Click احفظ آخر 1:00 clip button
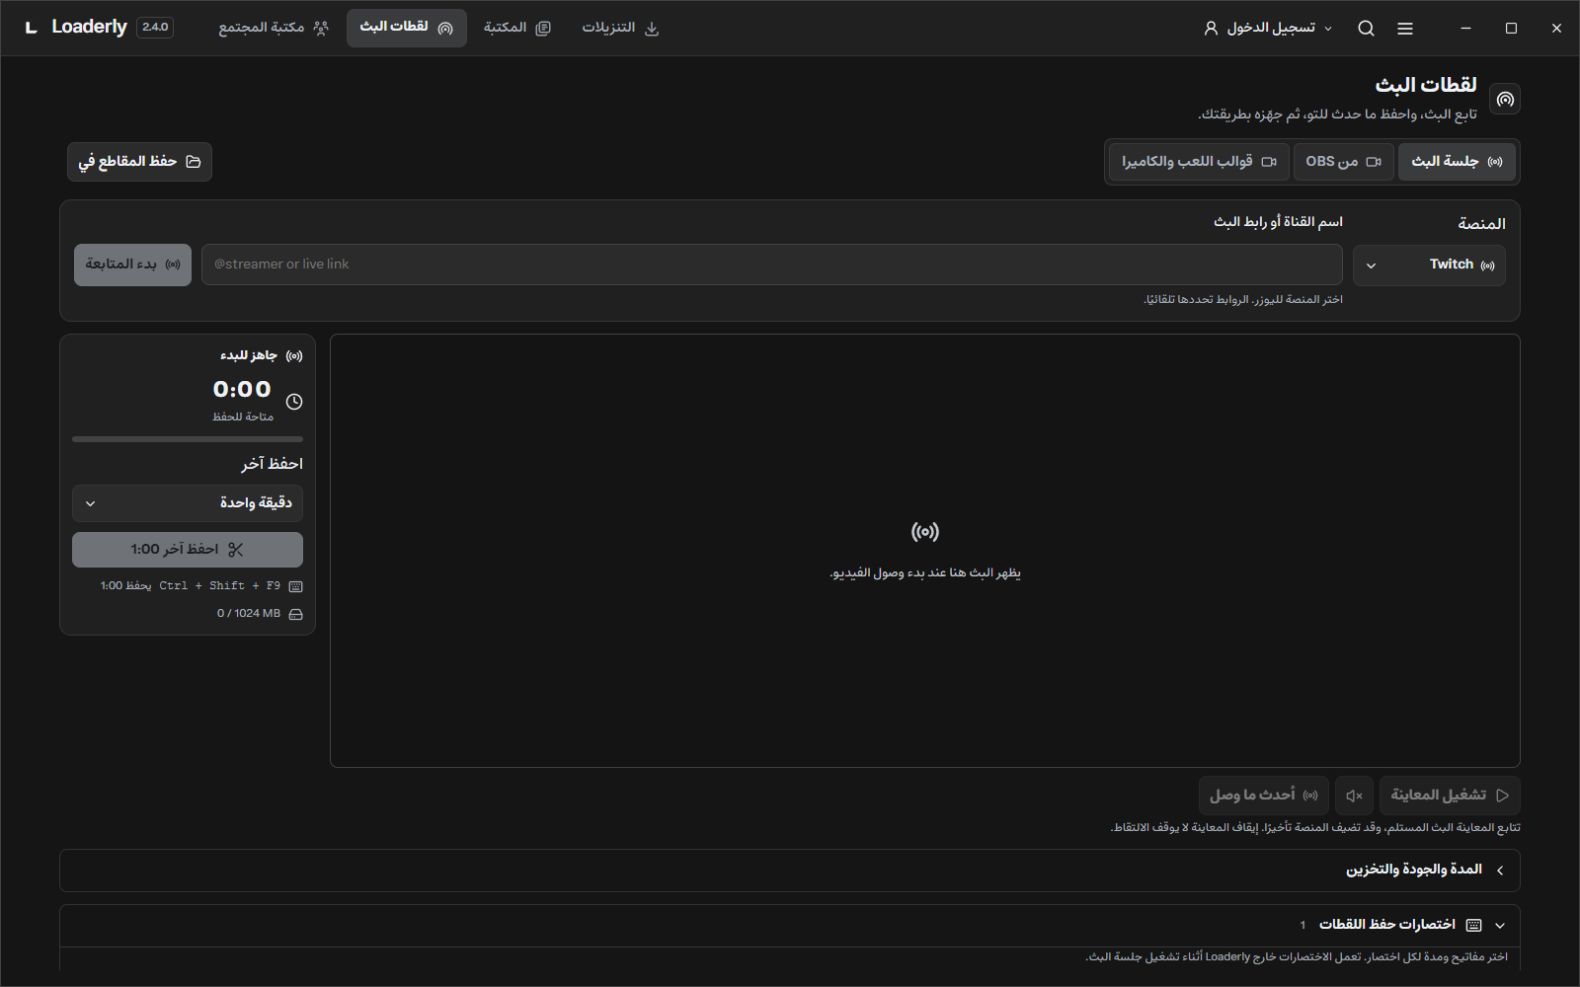This screenshot has height=987, width=1580. [188, 550]
